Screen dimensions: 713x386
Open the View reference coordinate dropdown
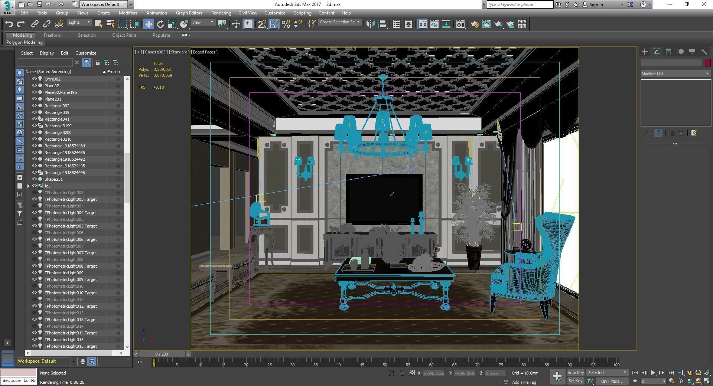202,22
